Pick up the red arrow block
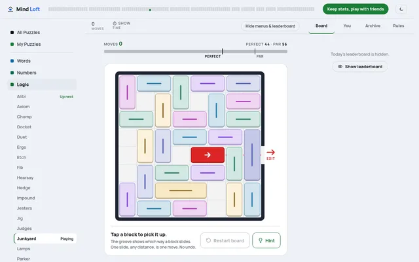Image resolution: width=419 pixels, height=262 pixels. [208, 155]
